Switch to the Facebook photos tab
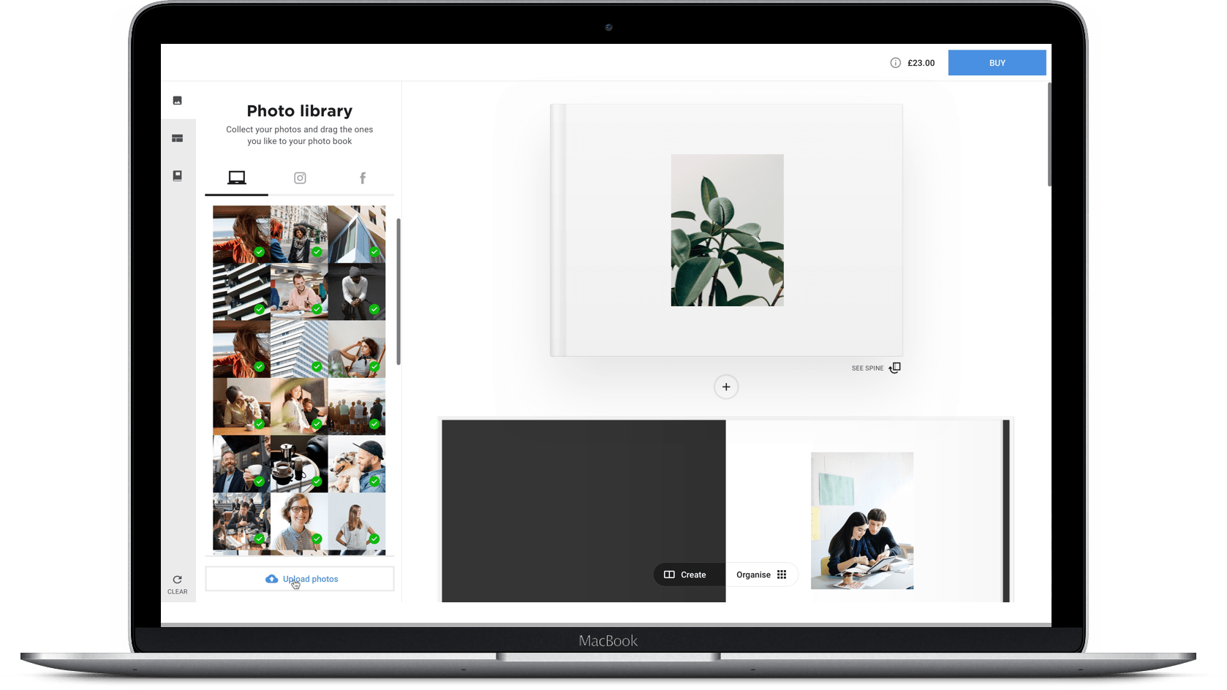The width and height of the screenshot is (1227, 690). [362, 178]
